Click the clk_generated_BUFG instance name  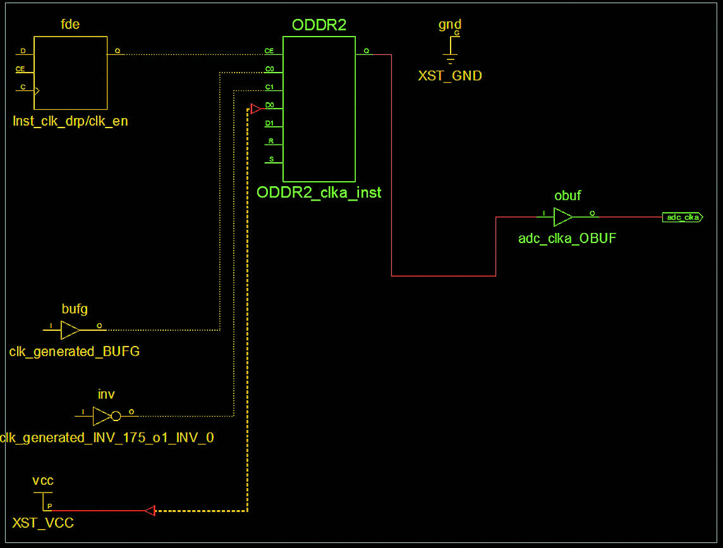point(75,352)
